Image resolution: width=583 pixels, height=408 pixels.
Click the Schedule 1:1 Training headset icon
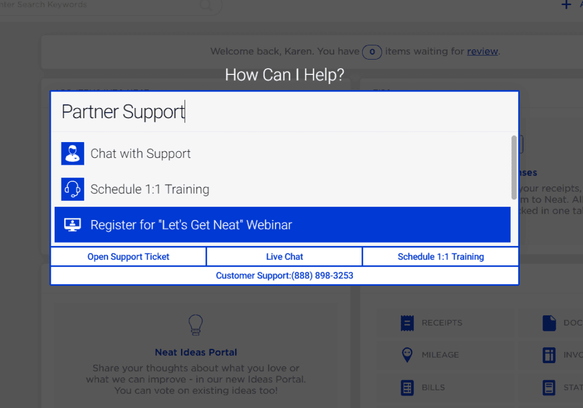coord(72,189)
